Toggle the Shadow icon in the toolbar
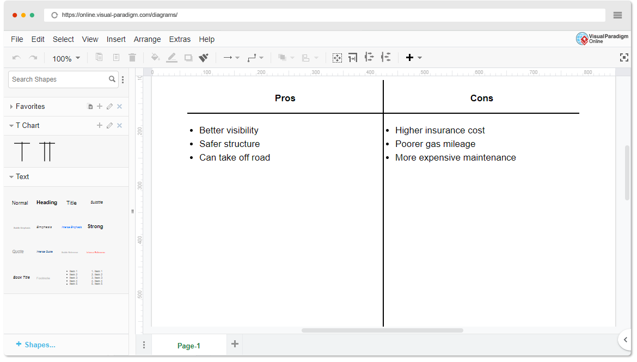The image size is (637, 362). [188, 58]
